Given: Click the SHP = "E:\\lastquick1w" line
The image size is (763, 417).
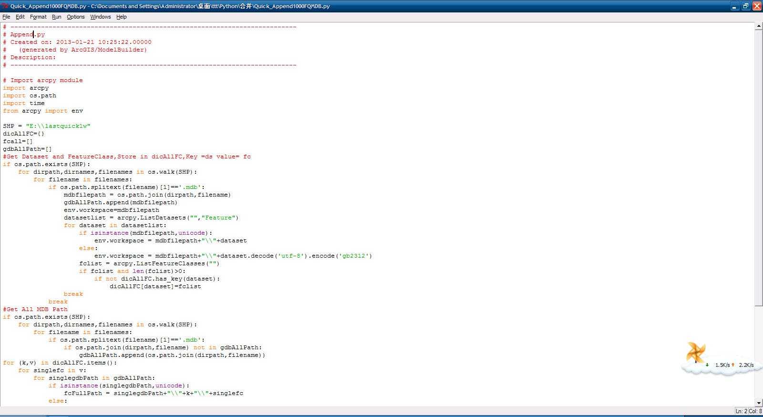Looking at the screenshot, I should coord(47,126).
